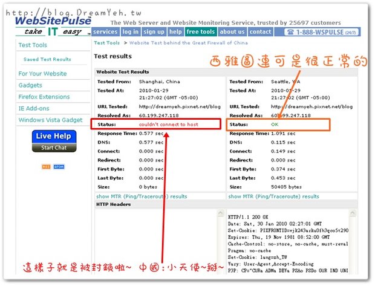The width and height of the screenshot is (375, 286).
Task: Click the "Shanghai, China" tested-from value
Action: tap(160, 82)
